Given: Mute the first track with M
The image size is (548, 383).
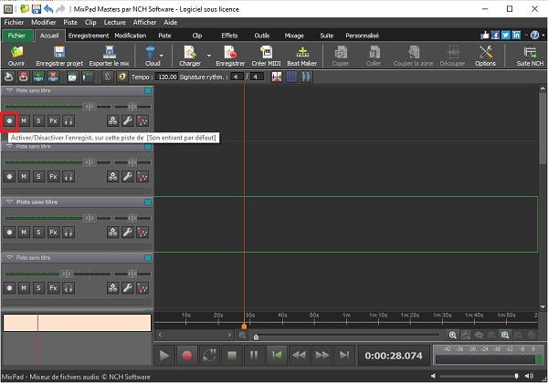Looking at the screenshot, I should click(24, 121).
